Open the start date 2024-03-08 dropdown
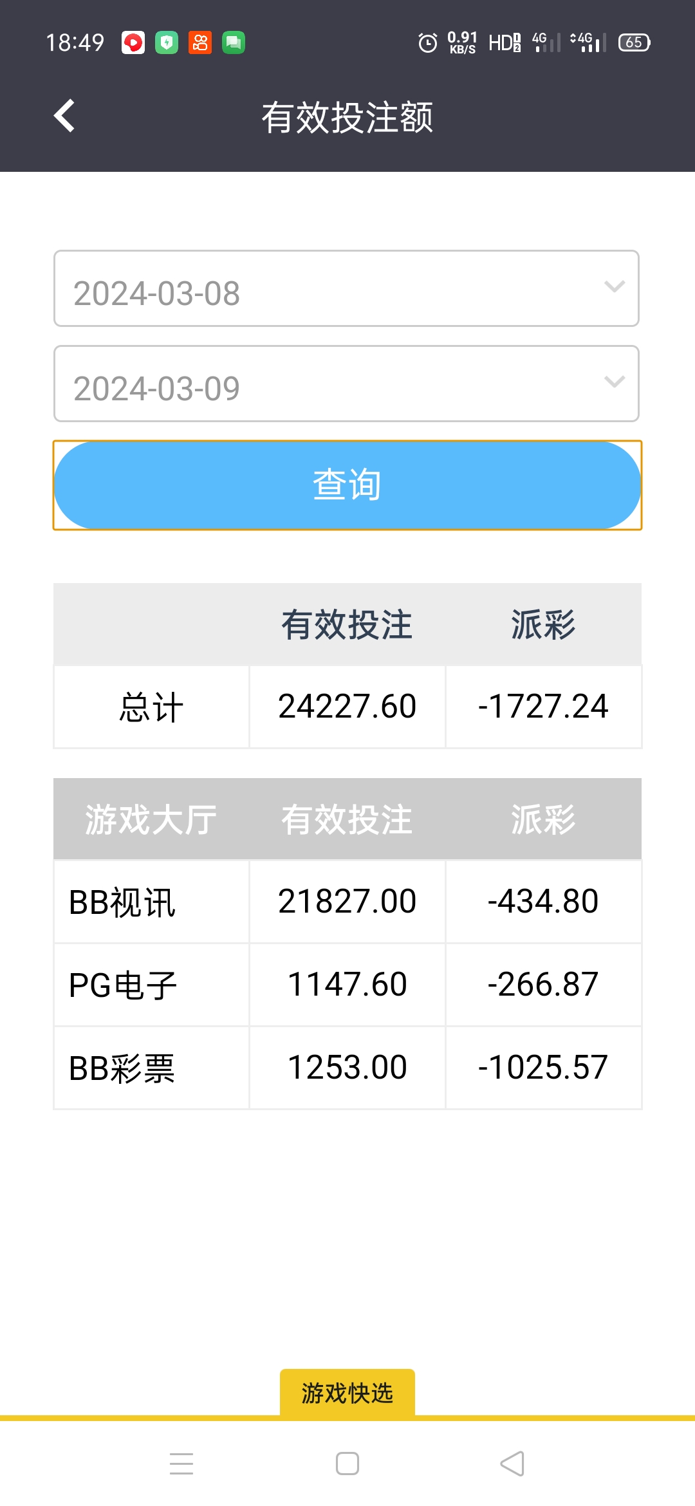 (346, 288)
